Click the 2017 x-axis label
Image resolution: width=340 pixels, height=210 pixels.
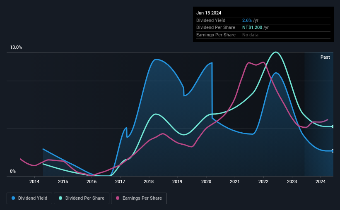click(120, 181)
